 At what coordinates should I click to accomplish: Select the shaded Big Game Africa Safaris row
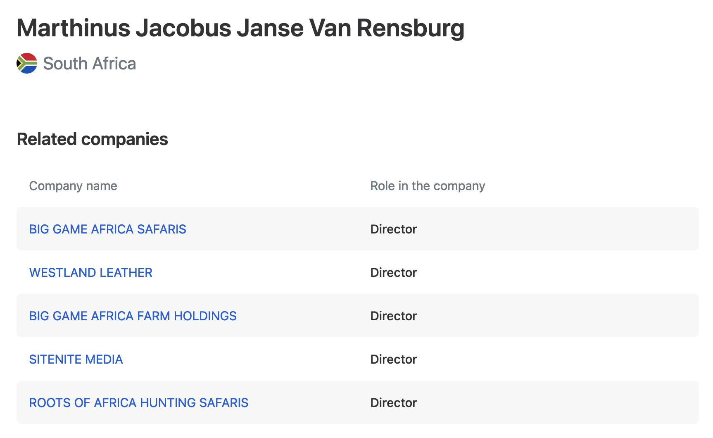(358, 229)
